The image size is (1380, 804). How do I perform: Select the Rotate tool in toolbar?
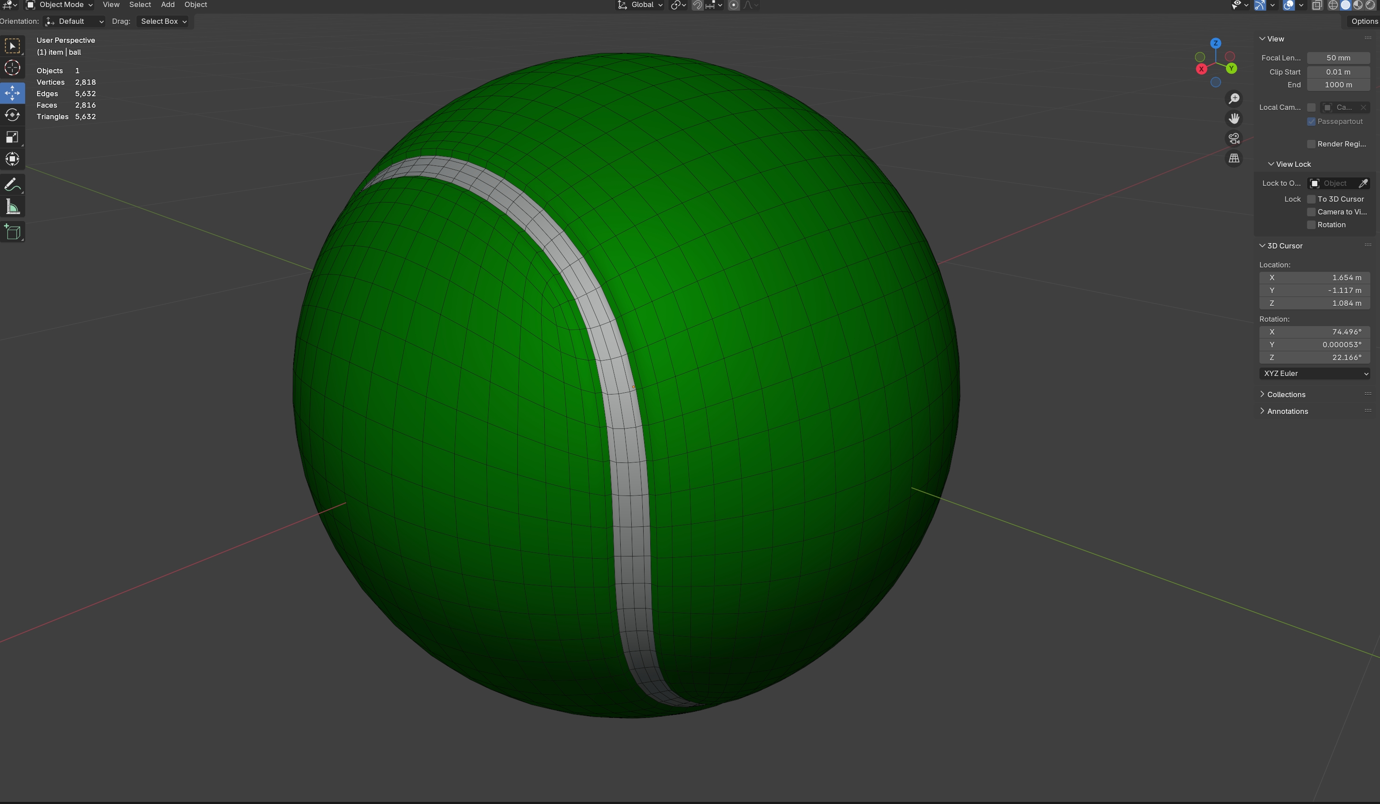(x=12, y=115)
